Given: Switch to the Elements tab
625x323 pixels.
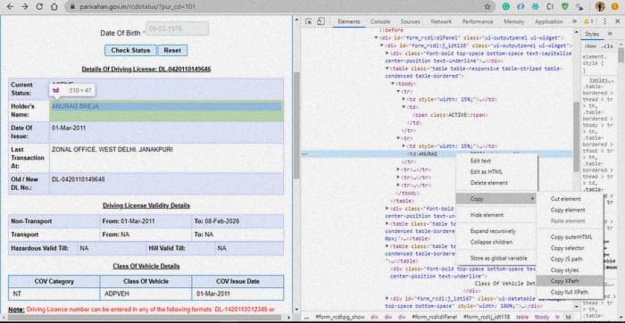Looking at the screenshot, I should point(349,21).
